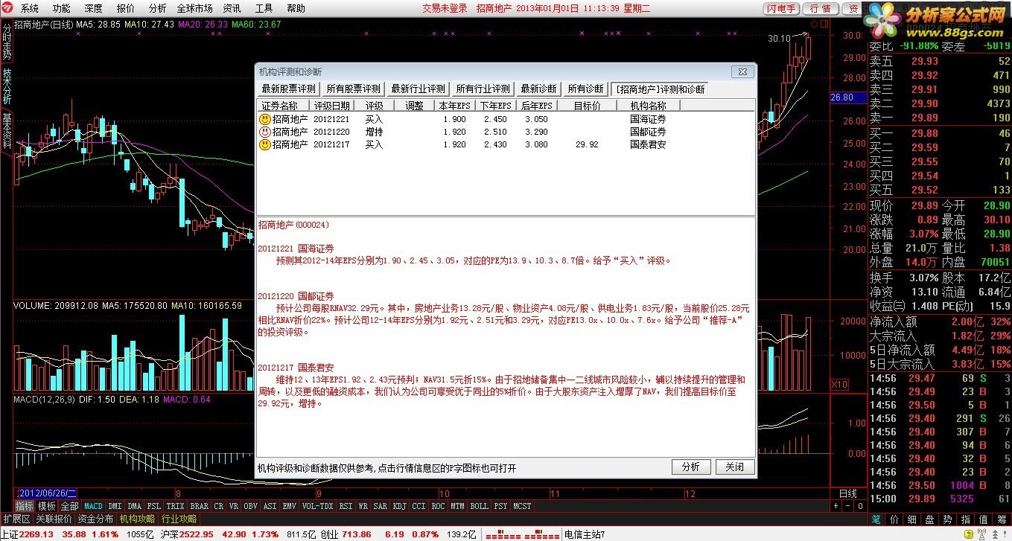Click the 闪电手 button in top bar
The height and width of the screenshot is (541, 1012).
coord(781,8)
